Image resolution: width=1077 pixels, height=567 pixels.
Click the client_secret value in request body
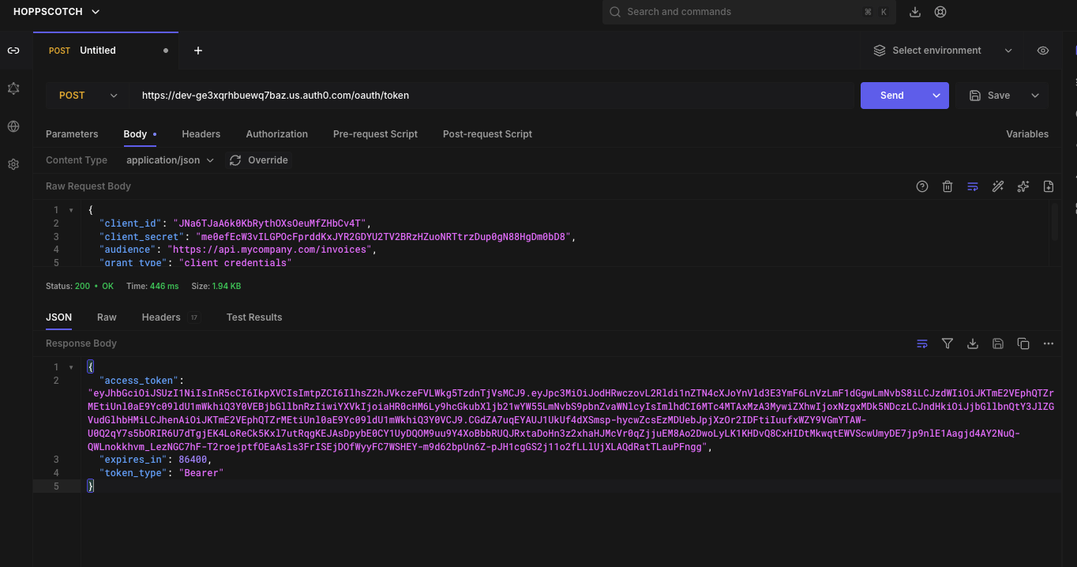382,237
